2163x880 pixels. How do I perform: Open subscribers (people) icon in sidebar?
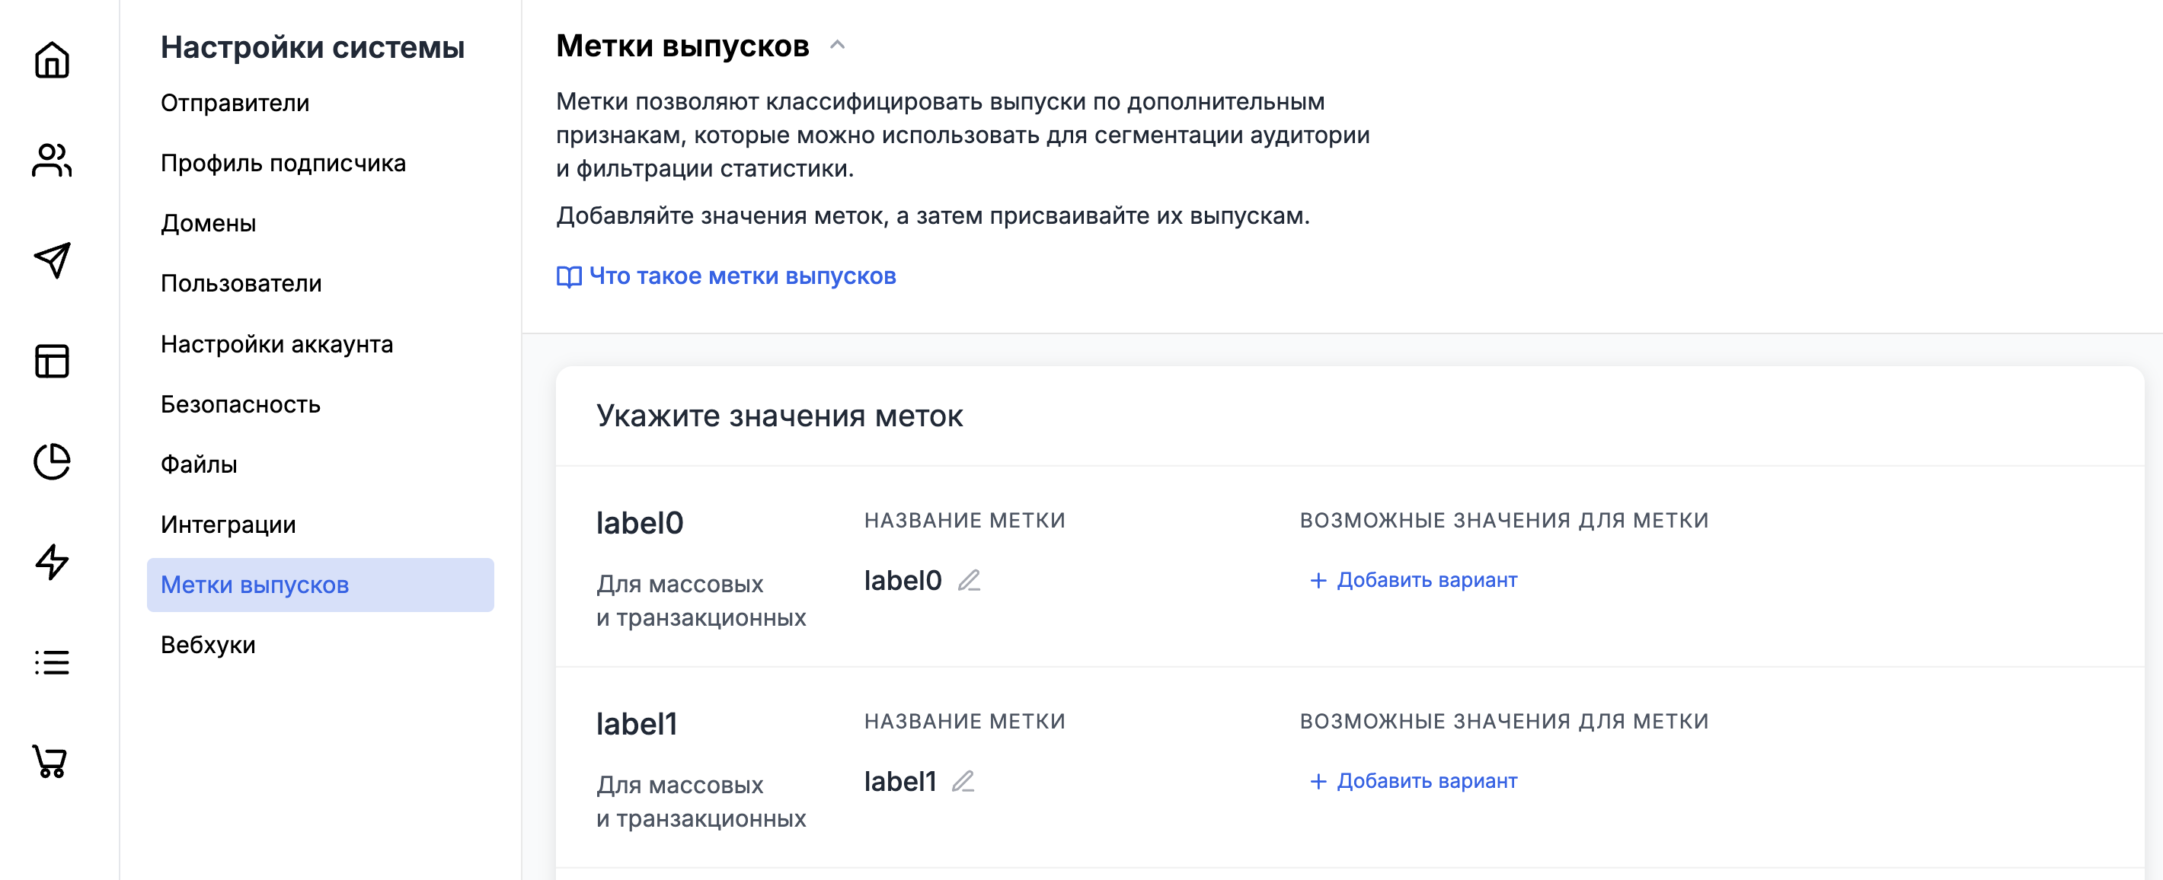pyautogui.click(x=51, y=160)
